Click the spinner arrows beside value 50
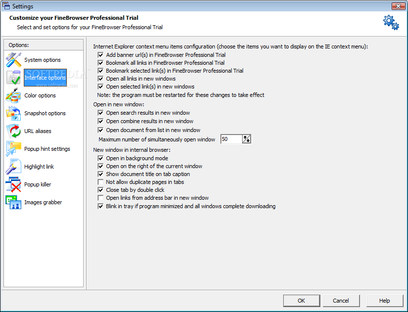Screen dimensions: 408x312 point(247,139)
